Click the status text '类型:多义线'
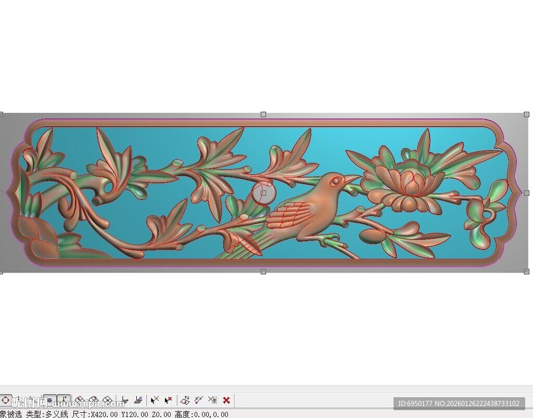 [47, 414]
